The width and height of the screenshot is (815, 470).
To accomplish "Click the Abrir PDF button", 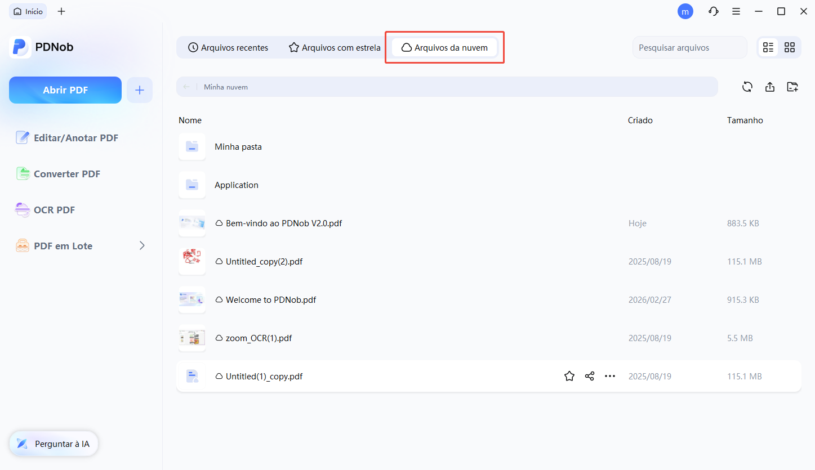I will click(65, 89).
